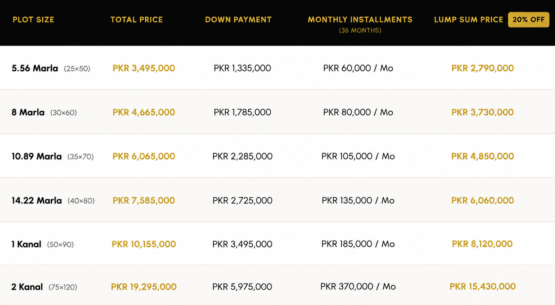Click the Monthly Installments column header
This screenshot has width=555, height=305.
pos(360,20)
